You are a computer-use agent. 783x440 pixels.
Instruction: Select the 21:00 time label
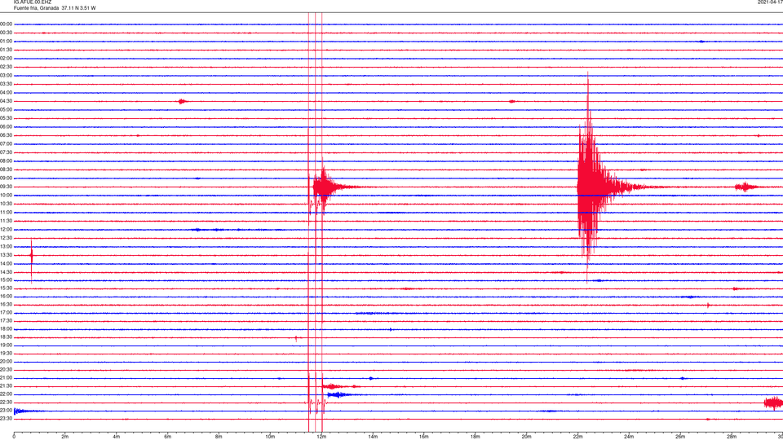pyautogui.click(x=6, y=378)
